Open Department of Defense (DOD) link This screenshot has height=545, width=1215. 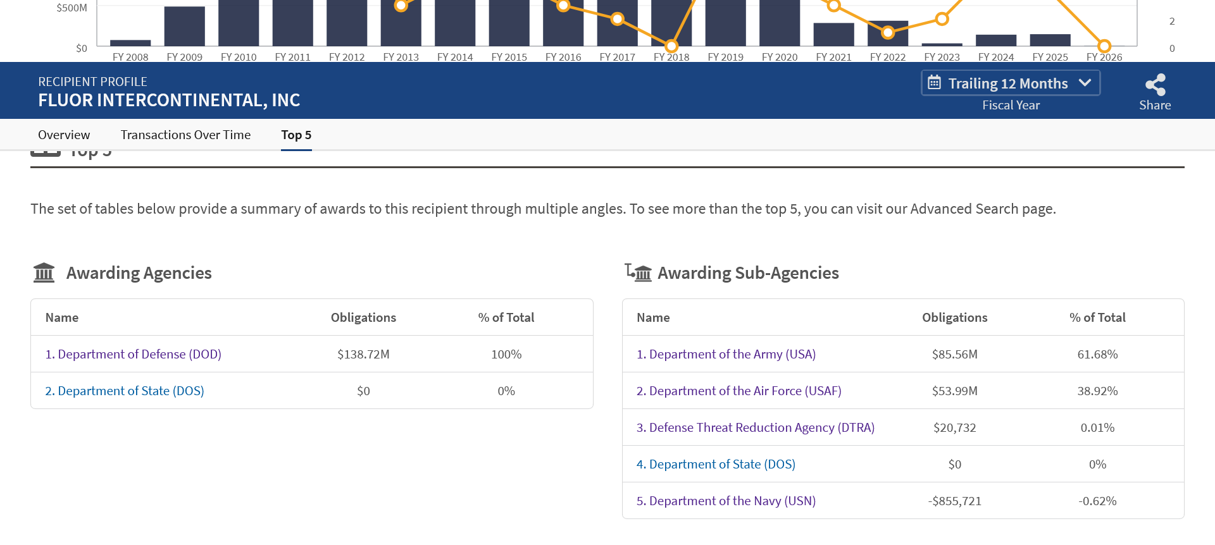pos(134,354)
